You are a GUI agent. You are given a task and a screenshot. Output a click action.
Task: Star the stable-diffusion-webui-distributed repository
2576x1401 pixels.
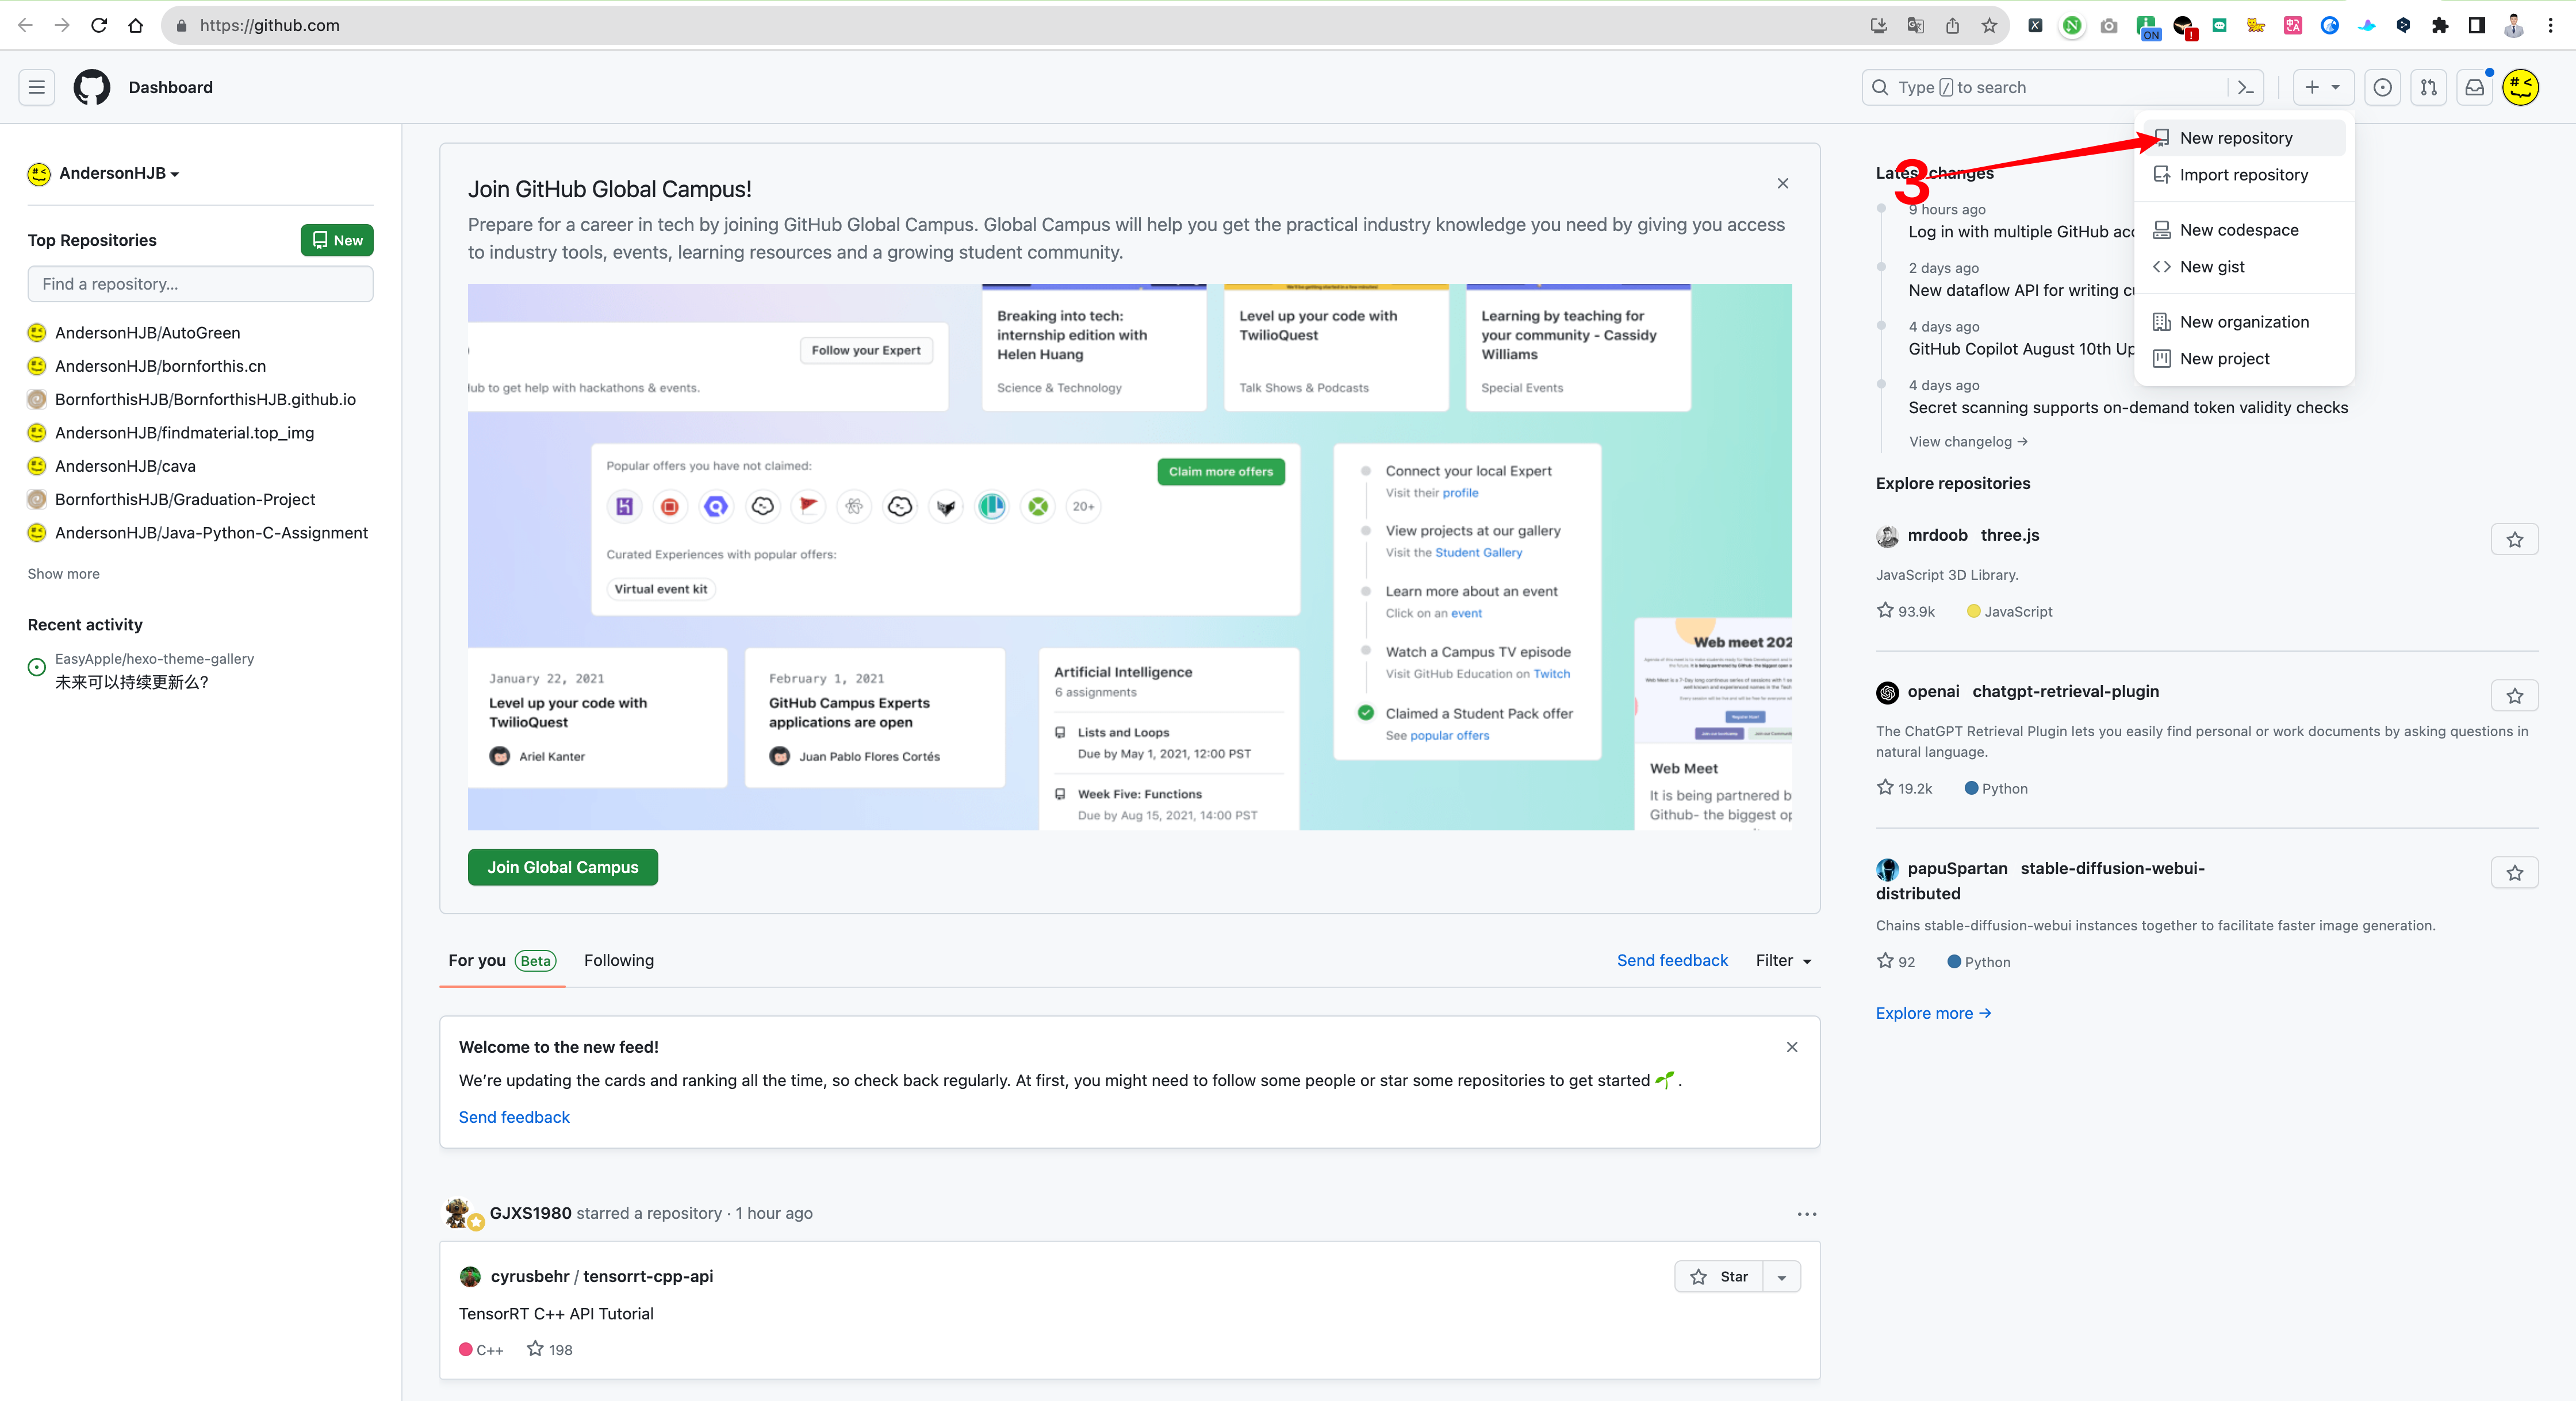coord(2515,872)
